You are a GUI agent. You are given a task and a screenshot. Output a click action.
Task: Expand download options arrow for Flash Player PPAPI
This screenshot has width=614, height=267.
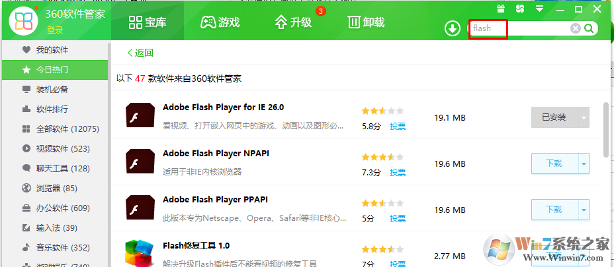coord(584,210)
